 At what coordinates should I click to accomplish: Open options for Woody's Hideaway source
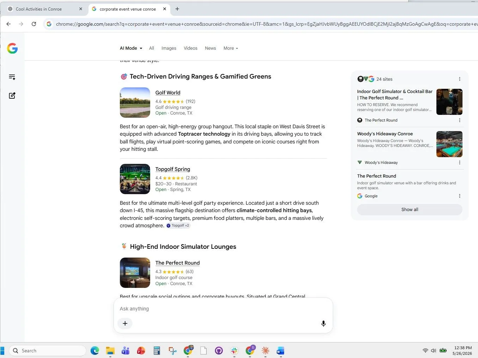coord(459,162)
